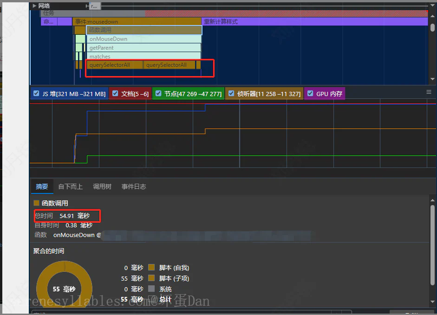Click the 总时间 54.91 毫秒 value
Screen dimensions: 437x315
tap(74, 216)
